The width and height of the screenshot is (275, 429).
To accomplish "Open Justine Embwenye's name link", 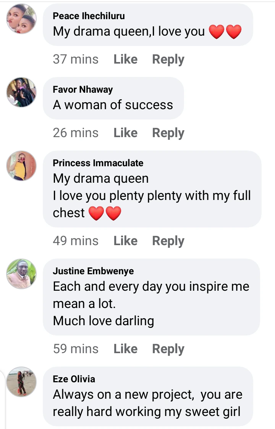I will click(x=93, y=271).
